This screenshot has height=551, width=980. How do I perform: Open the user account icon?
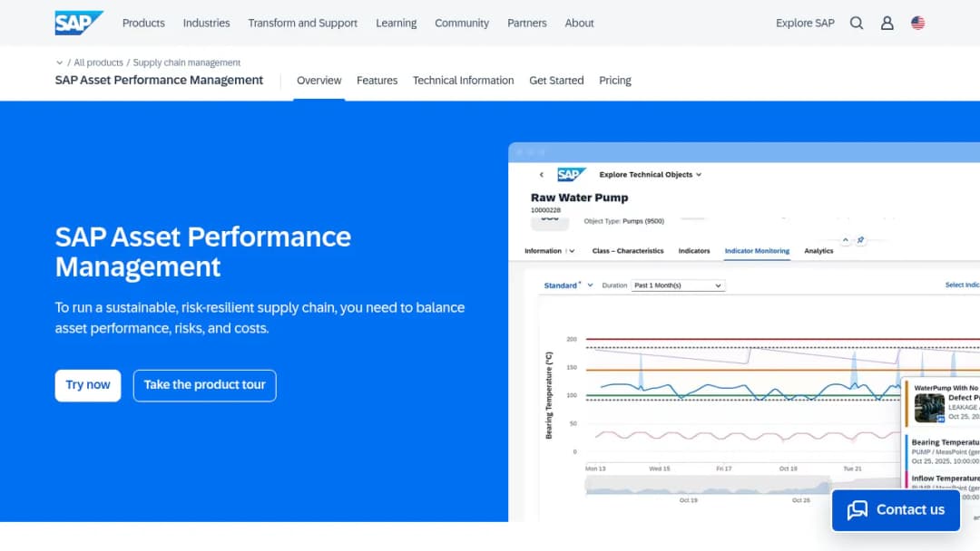[887, 23]
